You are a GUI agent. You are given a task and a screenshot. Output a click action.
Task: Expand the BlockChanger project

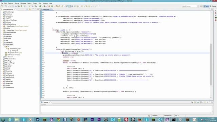click(x=2, y=12)
